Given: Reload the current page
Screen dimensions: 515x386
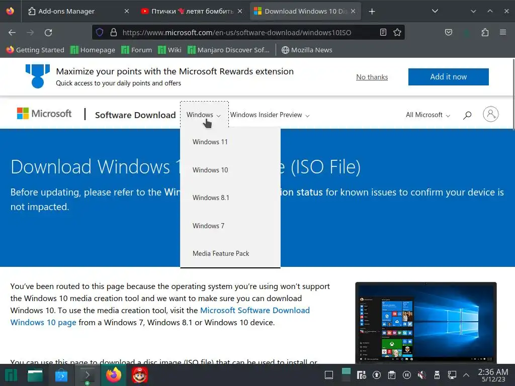Looking at the screenshot, I should point(48,33).
